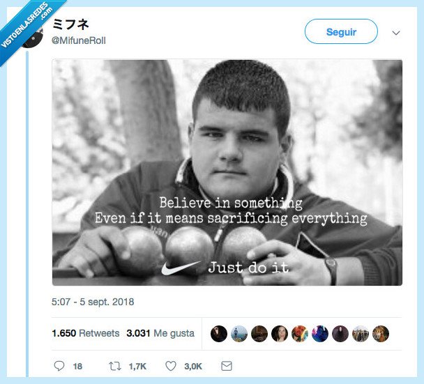Click the Seguir follow button
Screen dimensions: 424x384
coord(341,31)
